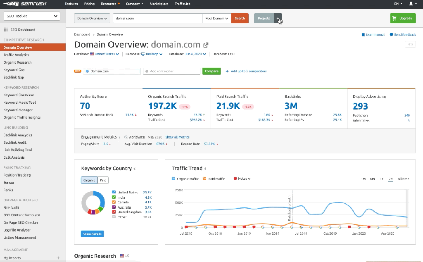The width and height of the screenshot is (423, 262).
Task: Open the SEO Toolkit dropdown
Action: 31,15
